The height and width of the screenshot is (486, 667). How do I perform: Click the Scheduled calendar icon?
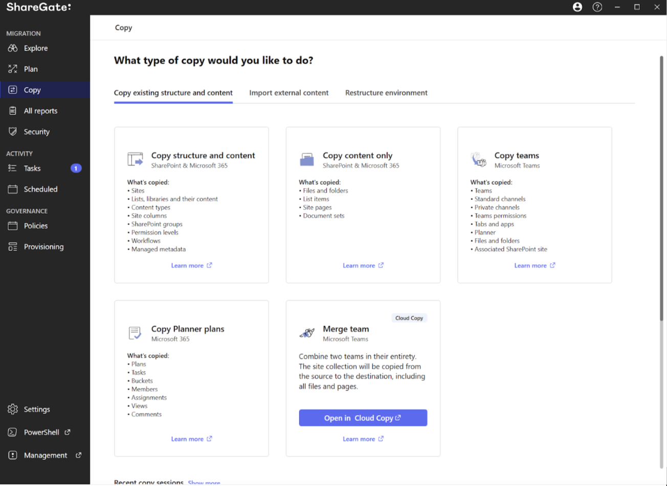tap(13, 189)
